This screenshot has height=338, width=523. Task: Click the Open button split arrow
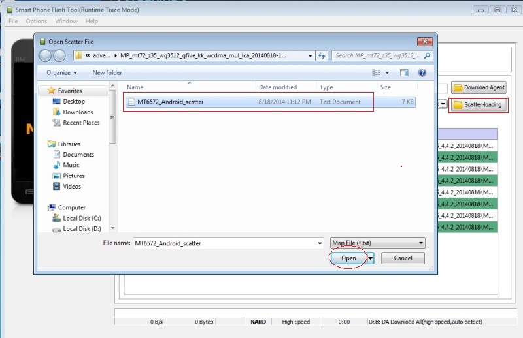(x=370, y=258)
